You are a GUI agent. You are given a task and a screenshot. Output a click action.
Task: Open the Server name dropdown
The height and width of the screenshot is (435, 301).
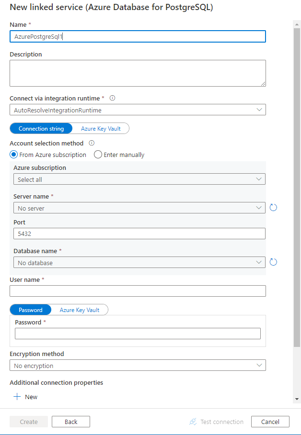(139, 208)
